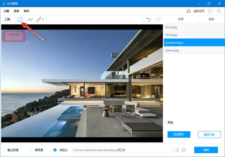Open the output folder icon
The image size is (225, 157).
coord(184,150)
